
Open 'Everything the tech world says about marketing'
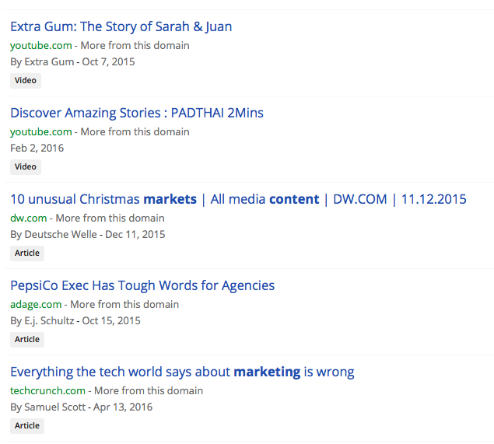[182, 372]
